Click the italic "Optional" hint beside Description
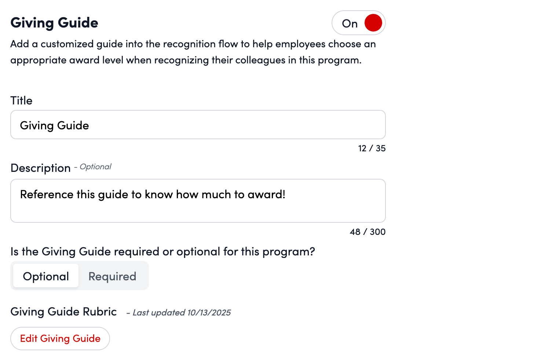 pyautogui.click(x=95, y=167)
